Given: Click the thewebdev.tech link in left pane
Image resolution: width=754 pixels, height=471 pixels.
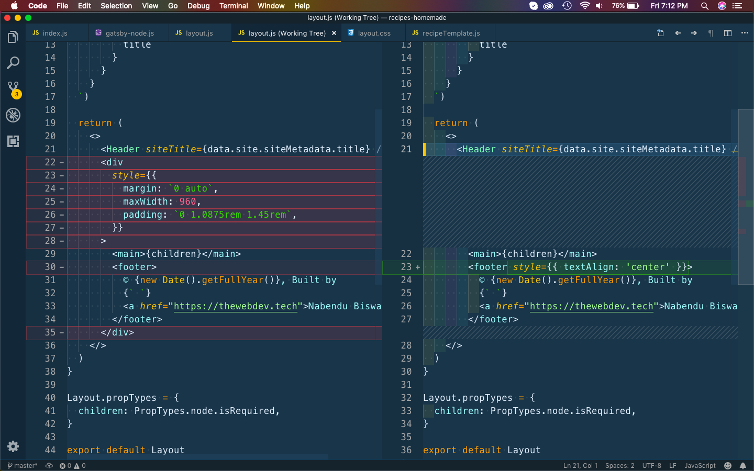Looking at the screenshot, I should tap(236, 306).
